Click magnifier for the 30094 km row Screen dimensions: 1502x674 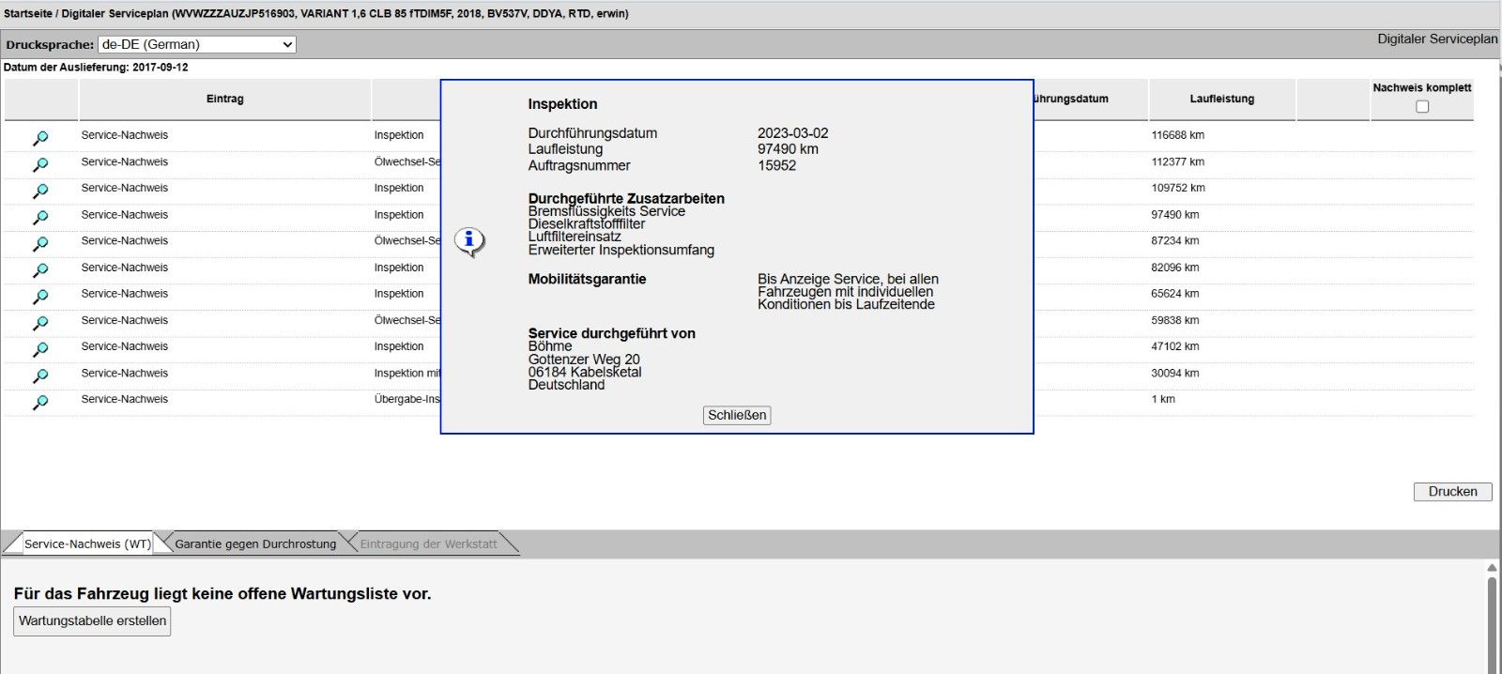[40, 375]
